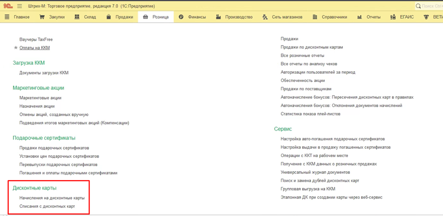Open Универсальный журнал документов
This screenshot has height=216, width=443.
(315, 172)
